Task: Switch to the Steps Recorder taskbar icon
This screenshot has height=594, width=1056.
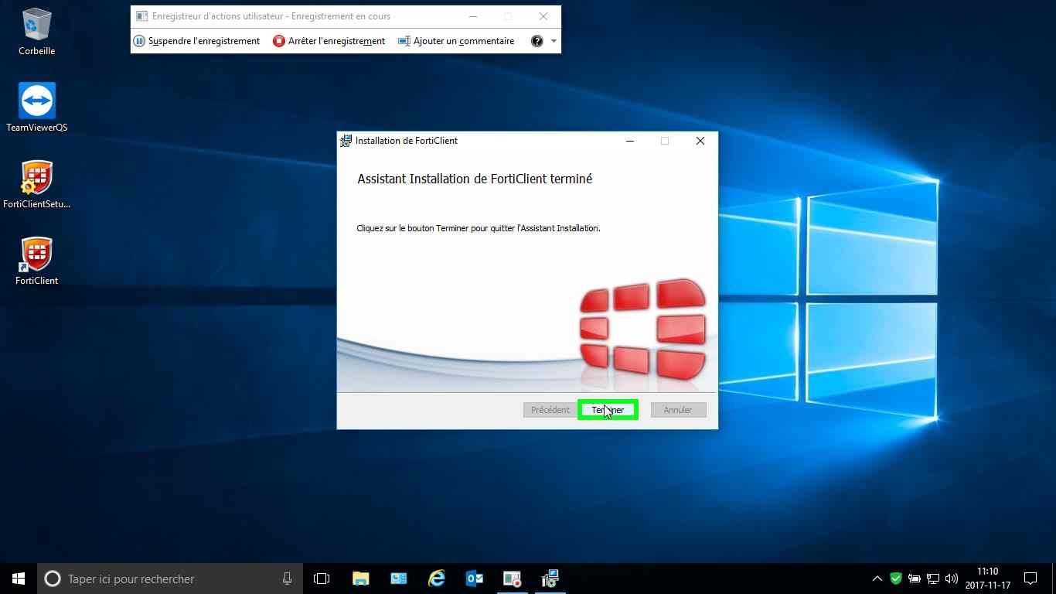Action: coord(513,579)
